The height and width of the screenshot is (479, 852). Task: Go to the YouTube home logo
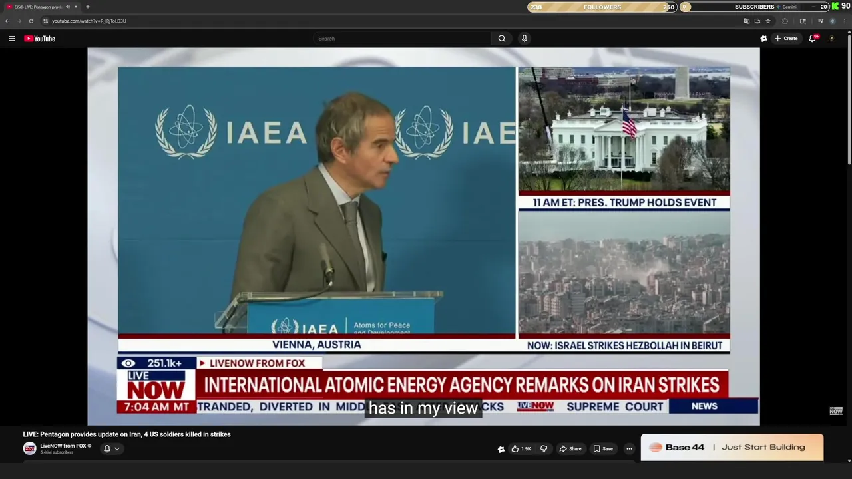click(x=39, y=39)
